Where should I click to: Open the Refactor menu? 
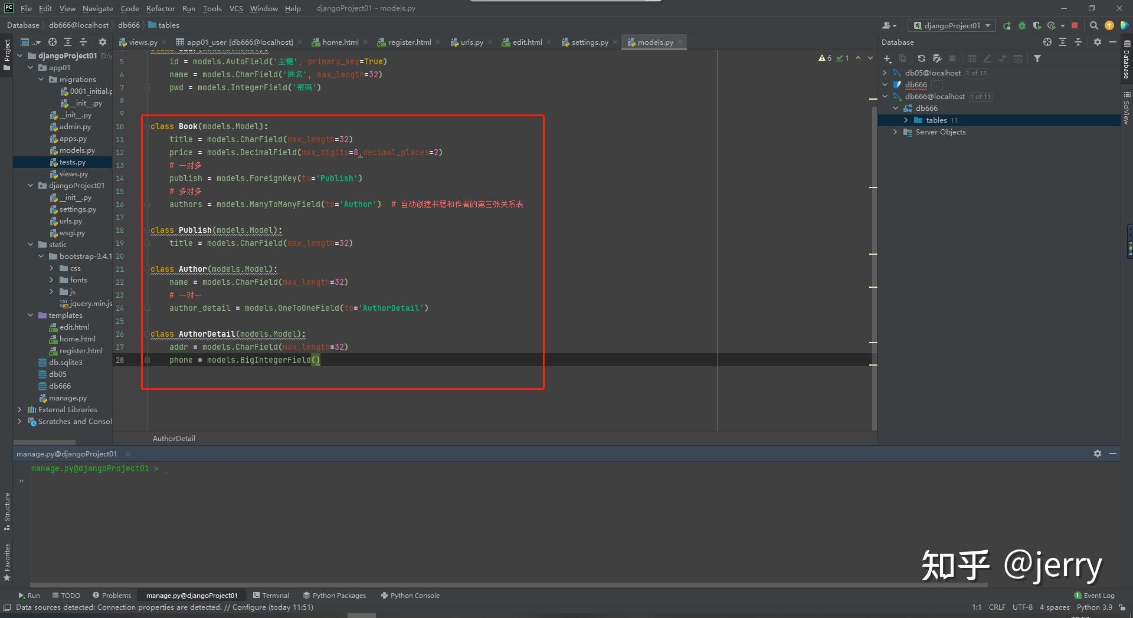click(x=161, y=8)
